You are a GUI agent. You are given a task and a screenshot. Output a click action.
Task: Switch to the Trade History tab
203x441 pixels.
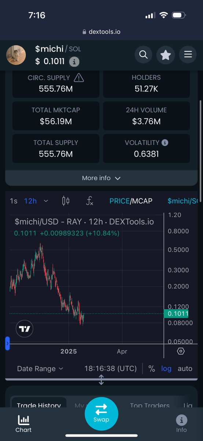[x=39, y=405]
